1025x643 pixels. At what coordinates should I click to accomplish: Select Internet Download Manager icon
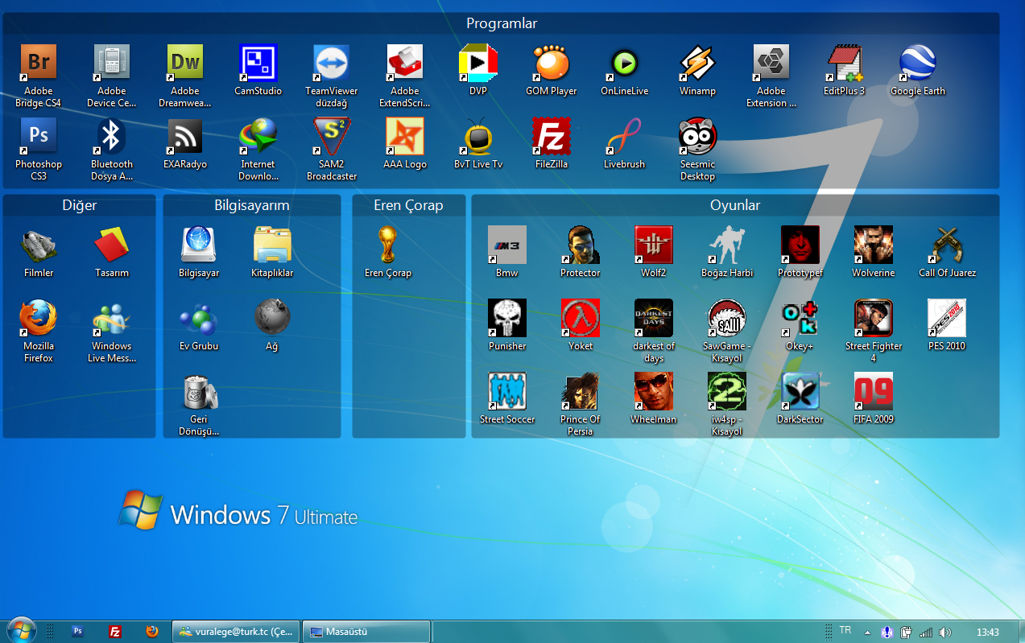point(258,136)
